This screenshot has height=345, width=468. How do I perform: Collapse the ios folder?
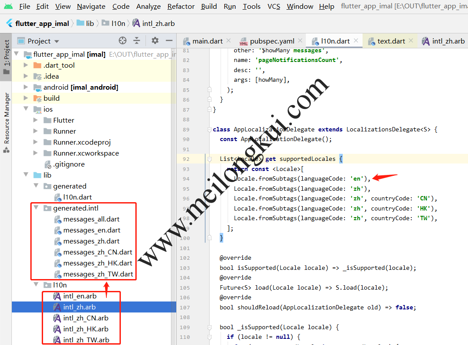pyautogui.click(x=26, y=109)
